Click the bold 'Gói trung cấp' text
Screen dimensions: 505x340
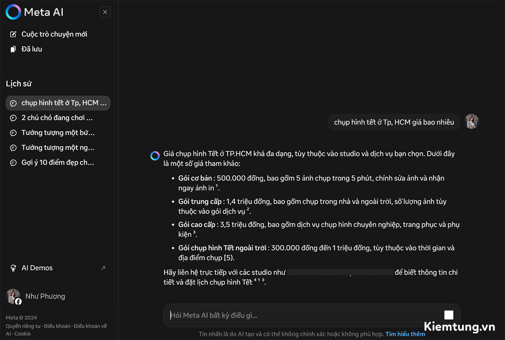click(x=200, y=202)
